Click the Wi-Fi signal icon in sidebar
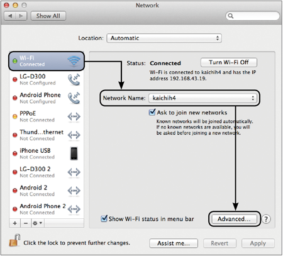Image resolution: width=283 pixels, height=256 pixels. tap(74, 61)
